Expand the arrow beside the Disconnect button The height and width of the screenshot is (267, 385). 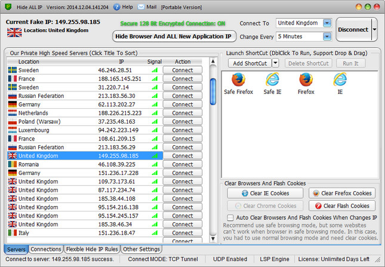coord(374,28)
